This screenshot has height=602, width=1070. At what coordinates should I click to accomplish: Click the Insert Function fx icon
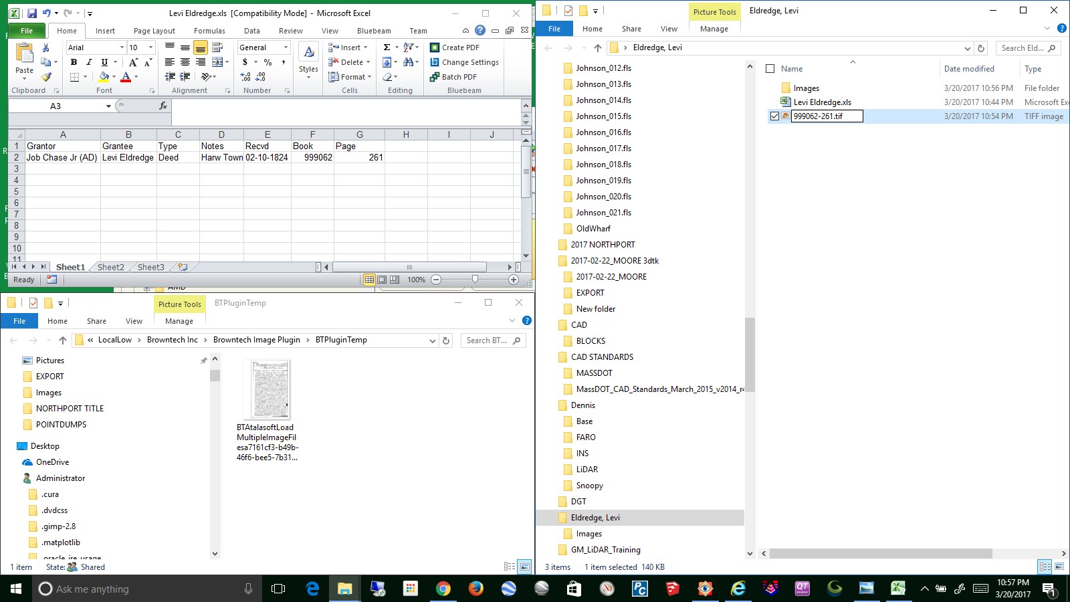pyautogui.click(x=163, y=106)
